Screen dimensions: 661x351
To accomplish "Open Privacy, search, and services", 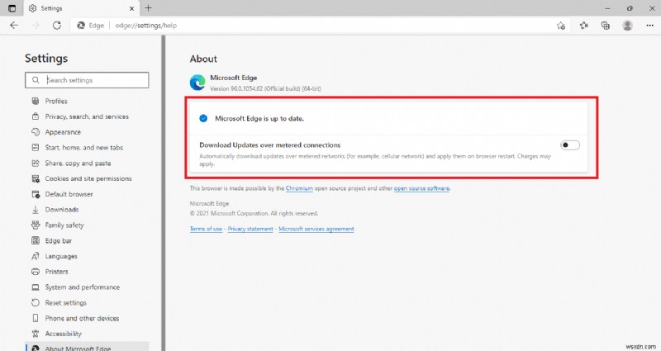I will tap(87, 116).
